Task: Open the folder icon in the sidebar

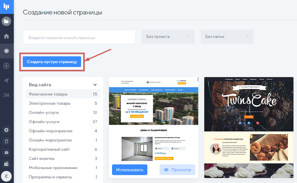Action: (6, 21)
